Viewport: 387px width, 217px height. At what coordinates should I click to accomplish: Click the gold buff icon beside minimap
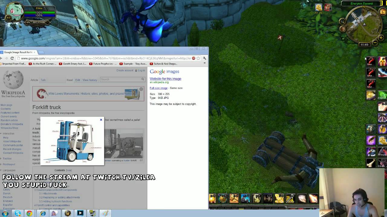[x=318, y=7]
